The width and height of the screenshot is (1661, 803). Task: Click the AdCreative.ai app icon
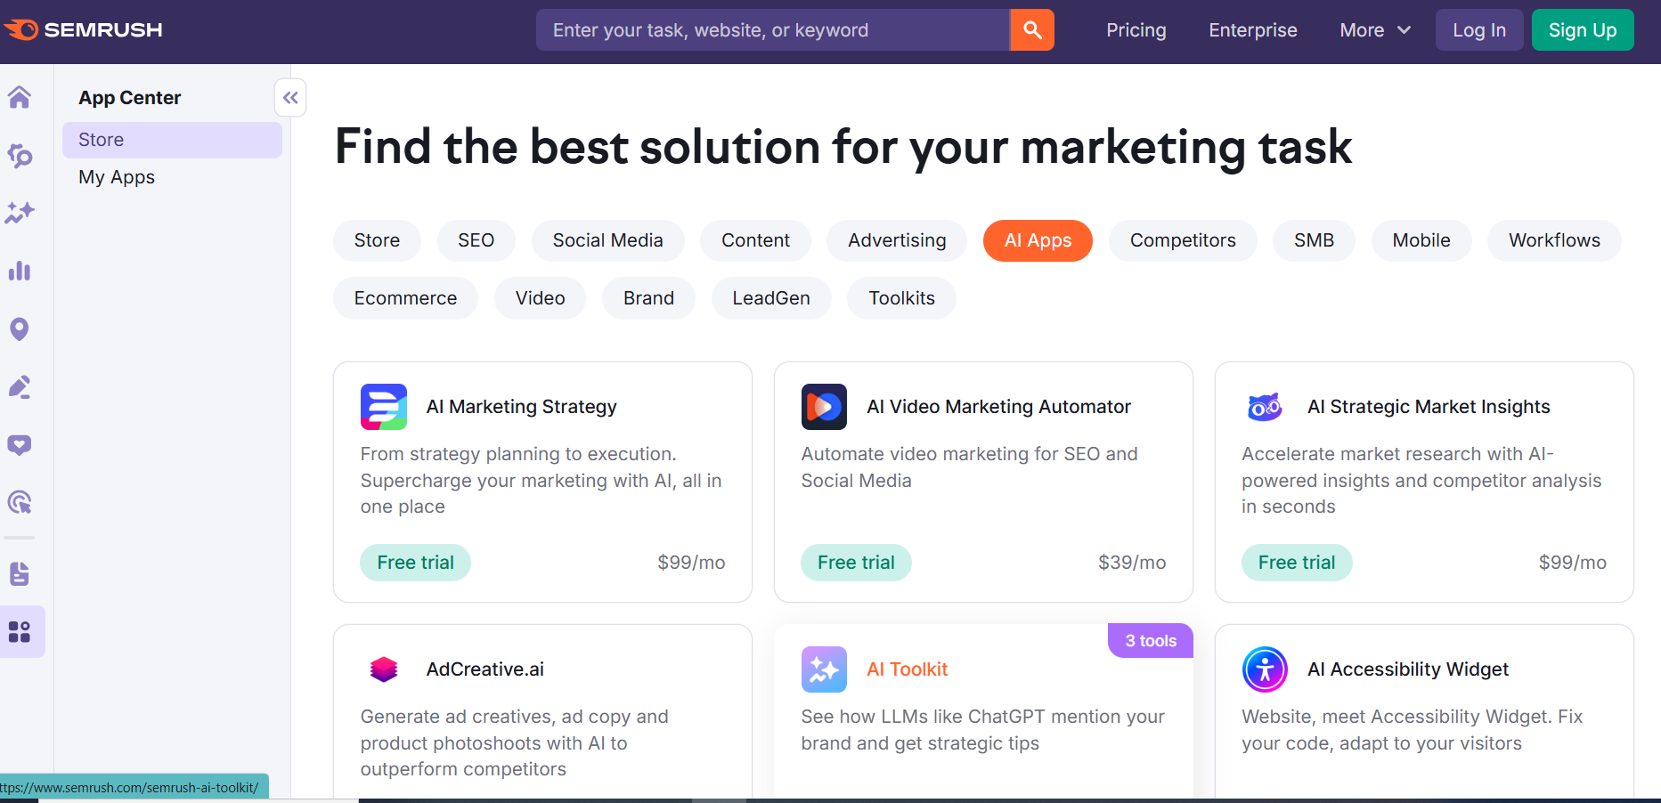(384, 669)
